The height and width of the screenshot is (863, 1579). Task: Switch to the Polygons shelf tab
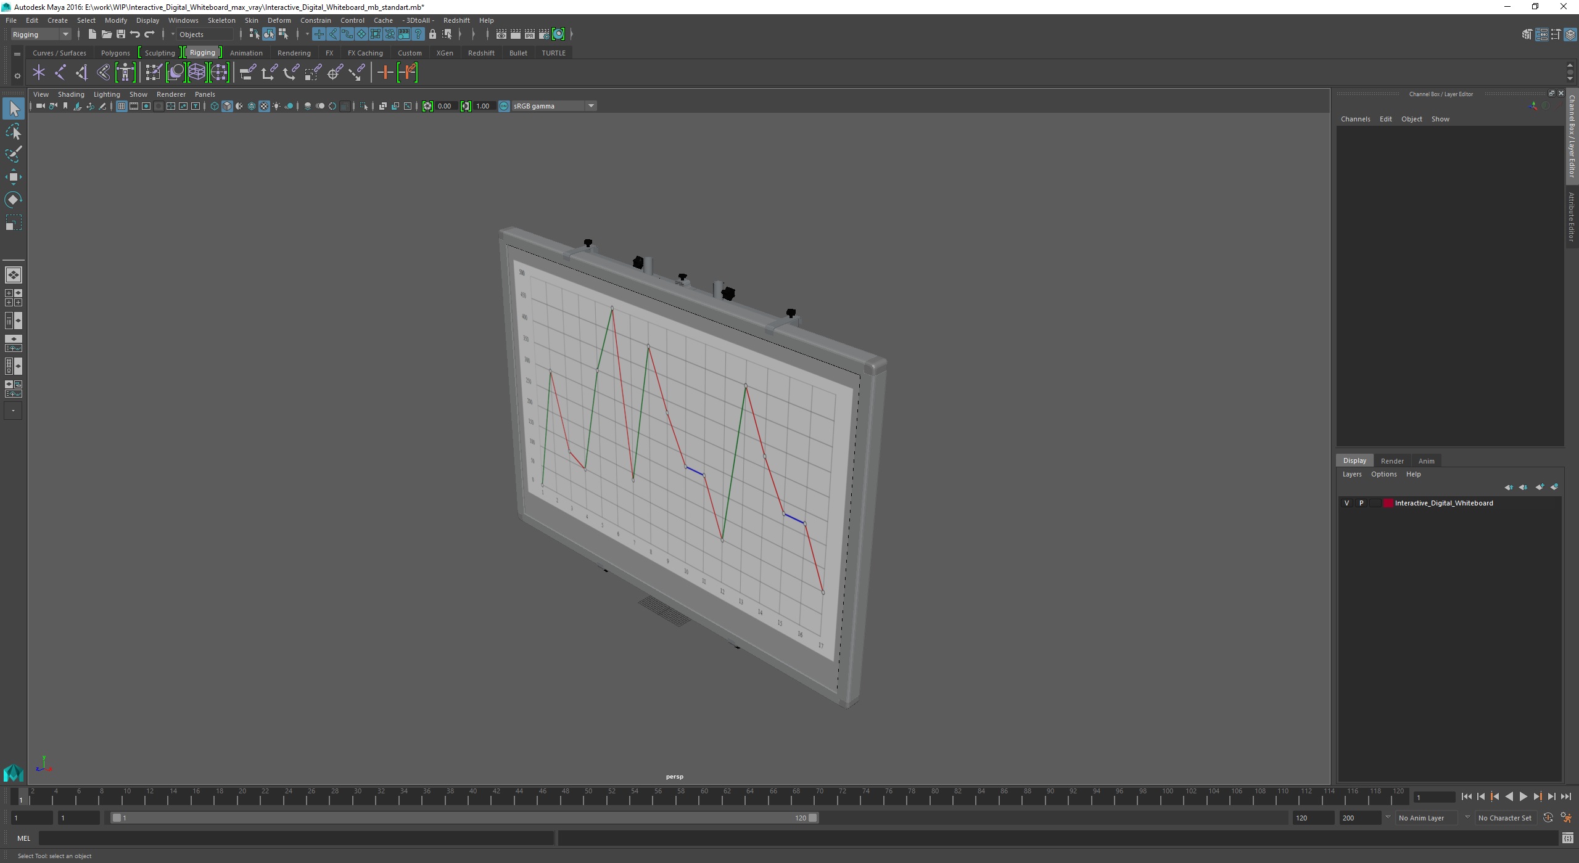(115, 53)
